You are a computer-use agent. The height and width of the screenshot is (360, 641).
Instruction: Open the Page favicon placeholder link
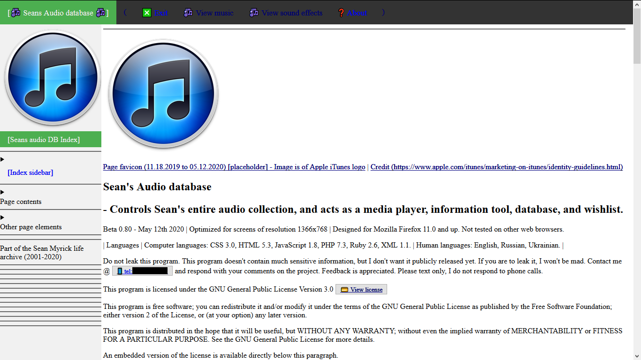coord(234,167)
